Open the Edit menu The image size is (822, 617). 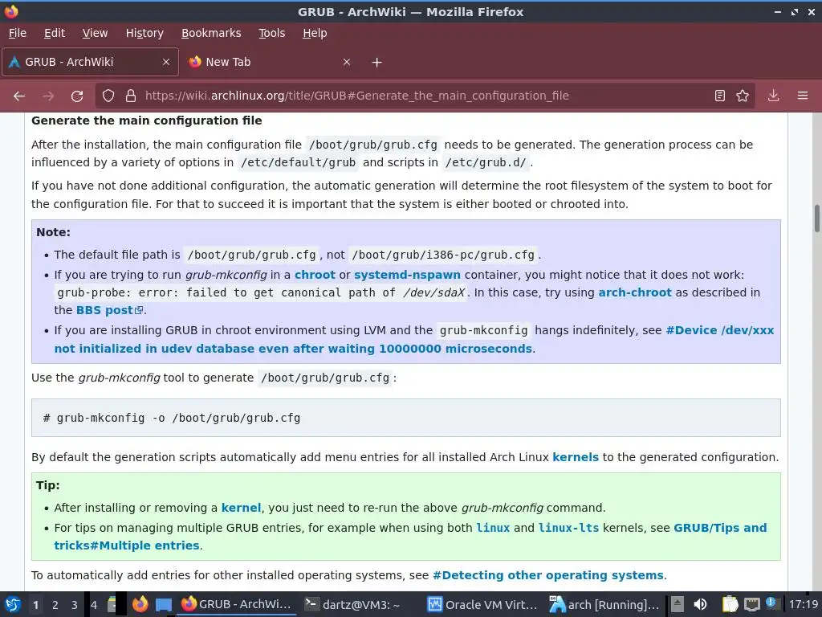55,33
